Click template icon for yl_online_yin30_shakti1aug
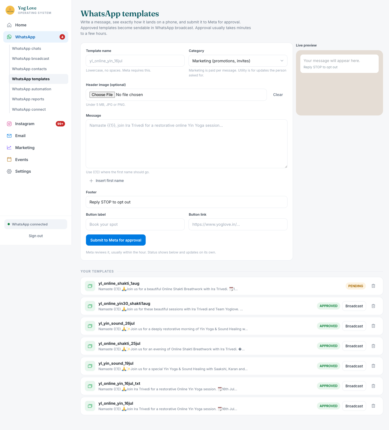The height and width of the screenshot is (430, 389). 90,306
